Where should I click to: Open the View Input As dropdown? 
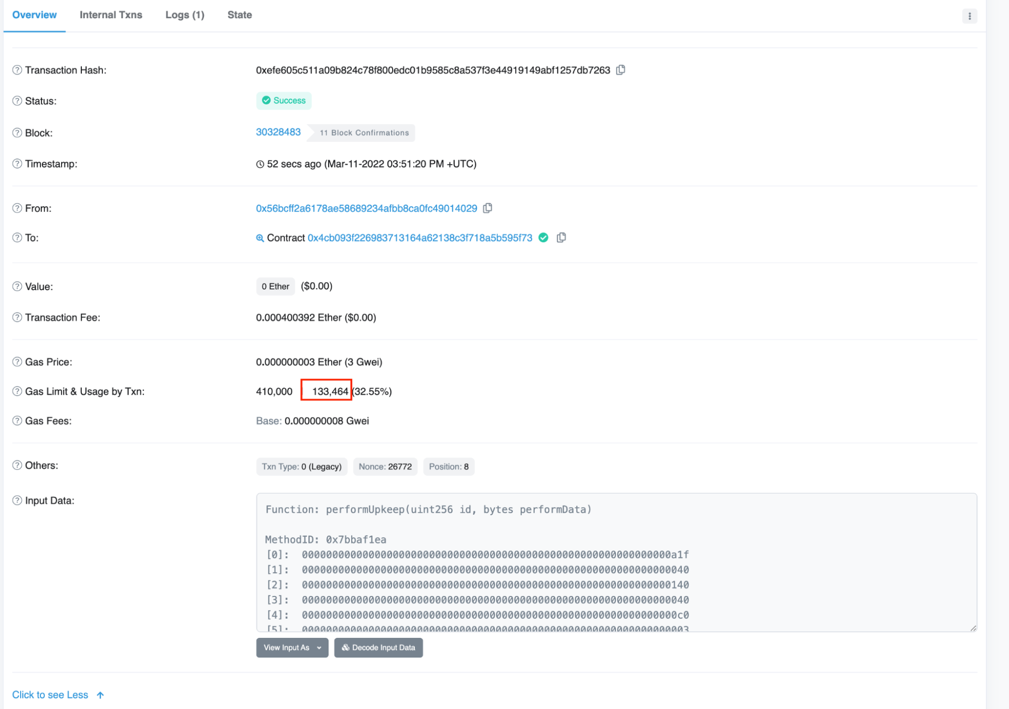tap(292, 647)
